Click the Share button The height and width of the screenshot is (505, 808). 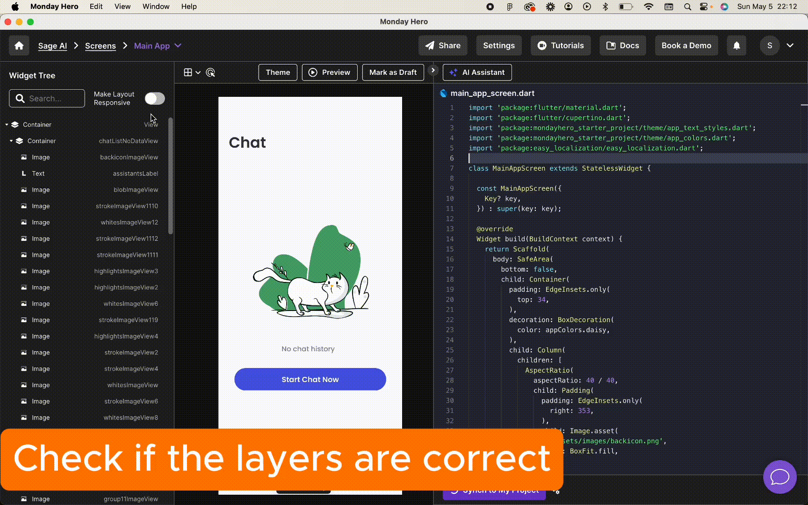click(x=443, y=45)
